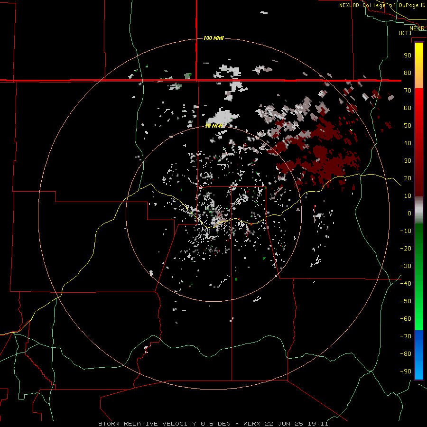Click the -20 value on the velocity scale
The image size is (427, 427).
pos(406,248)
